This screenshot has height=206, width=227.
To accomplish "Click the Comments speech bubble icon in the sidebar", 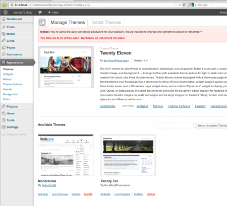I will (x=4, y=54).
